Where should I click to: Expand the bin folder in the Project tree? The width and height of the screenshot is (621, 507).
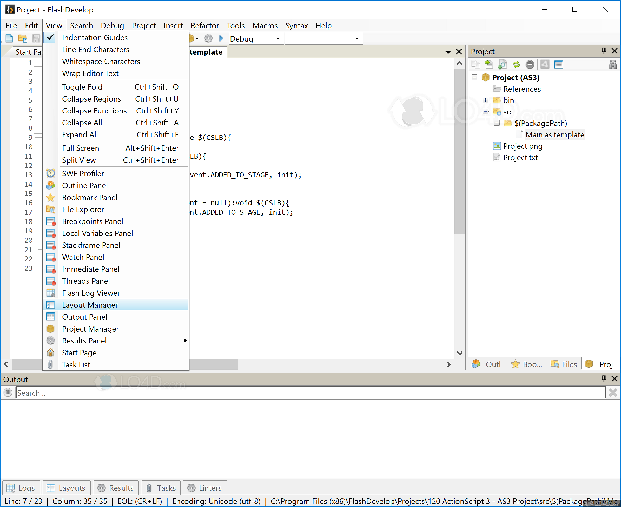[x=485, y=100]
